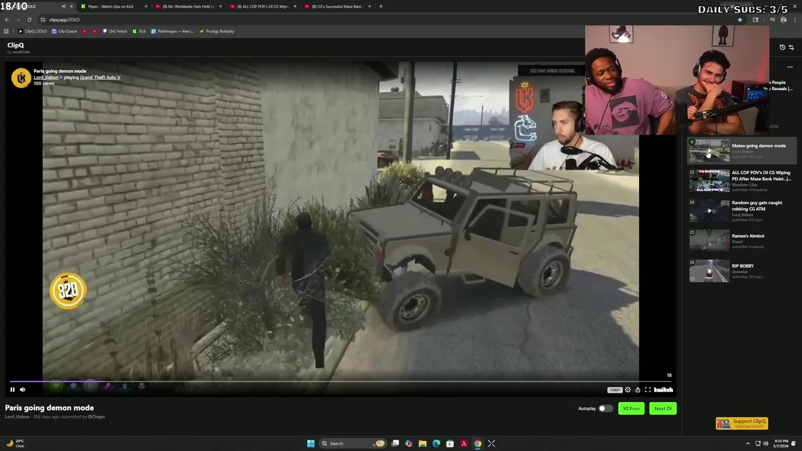Screen dimensions: 802x451
Task: Show hidden system tray icons
Action: coord(748,443)
